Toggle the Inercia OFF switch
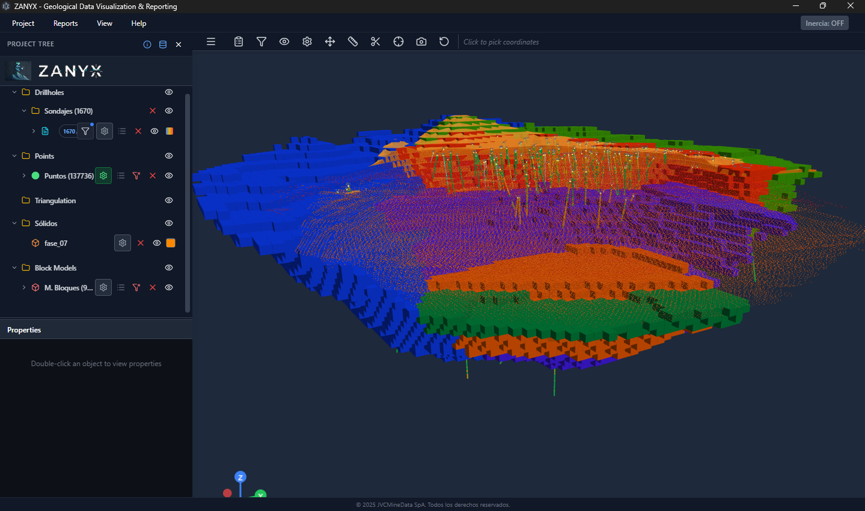The height and width of the screenshot is (511, 865). (824, 23)
